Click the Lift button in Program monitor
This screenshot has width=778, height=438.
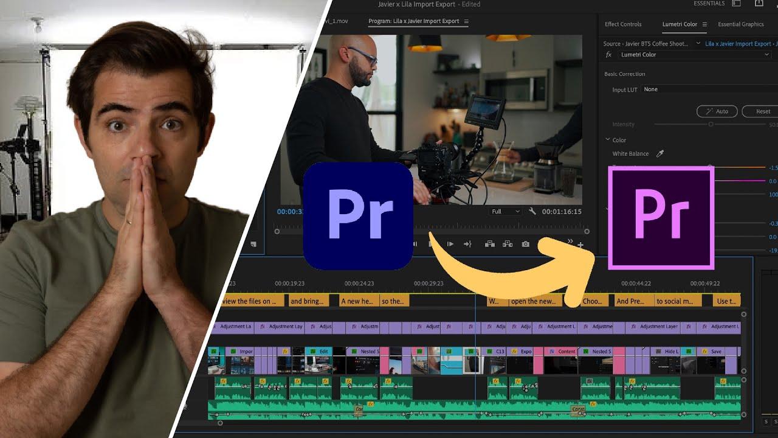coord(489,244)
